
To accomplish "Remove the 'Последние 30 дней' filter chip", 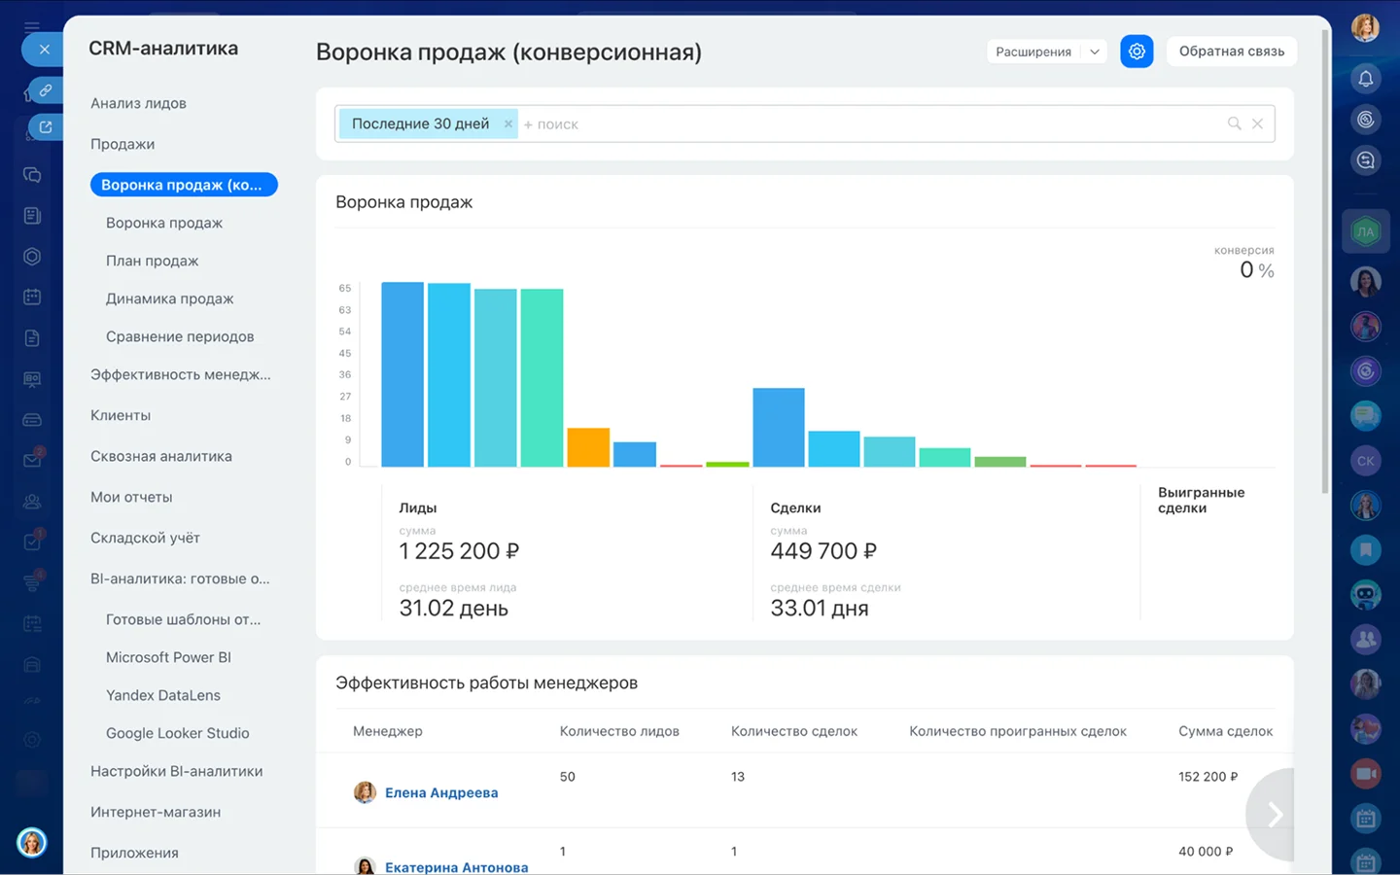I will point(507,123).
